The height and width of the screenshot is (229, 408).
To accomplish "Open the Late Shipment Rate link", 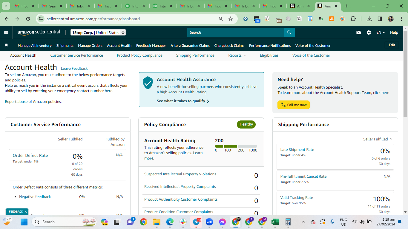I will click(x=297, y=150).
